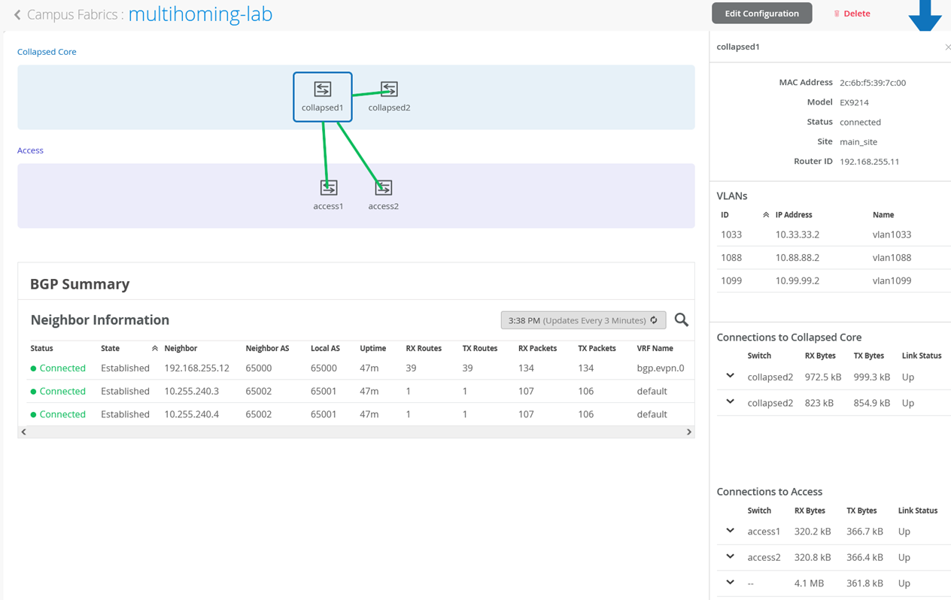Select BGP neighbor 192.168.255.12 row
951x600 pixels.
tap(196, 368)
